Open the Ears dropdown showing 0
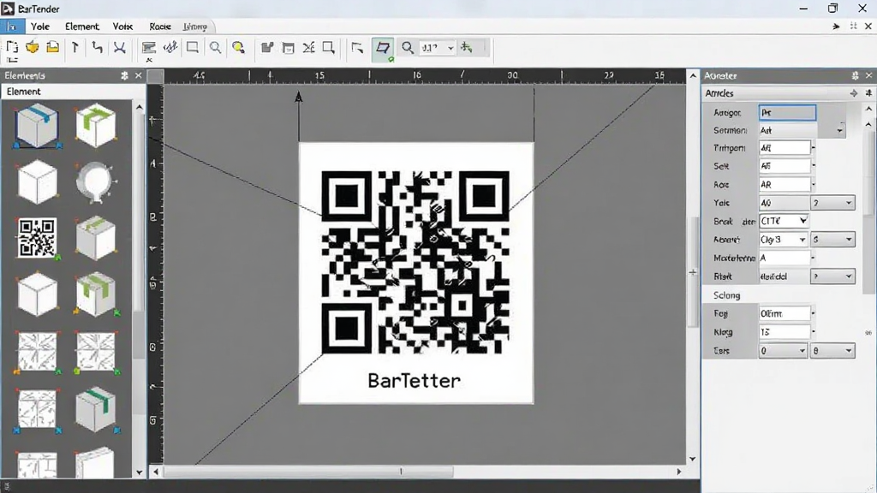Image resolution: width=877 pixels, height=493 pixels. click(x=783, y=350)
